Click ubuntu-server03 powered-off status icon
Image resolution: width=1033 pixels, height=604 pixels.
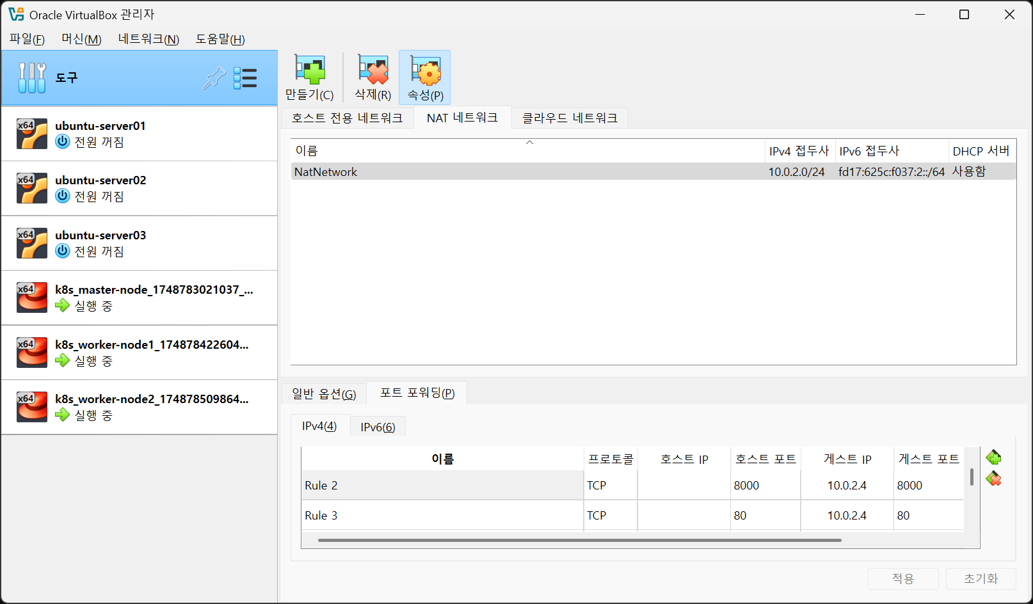(63, 251)
